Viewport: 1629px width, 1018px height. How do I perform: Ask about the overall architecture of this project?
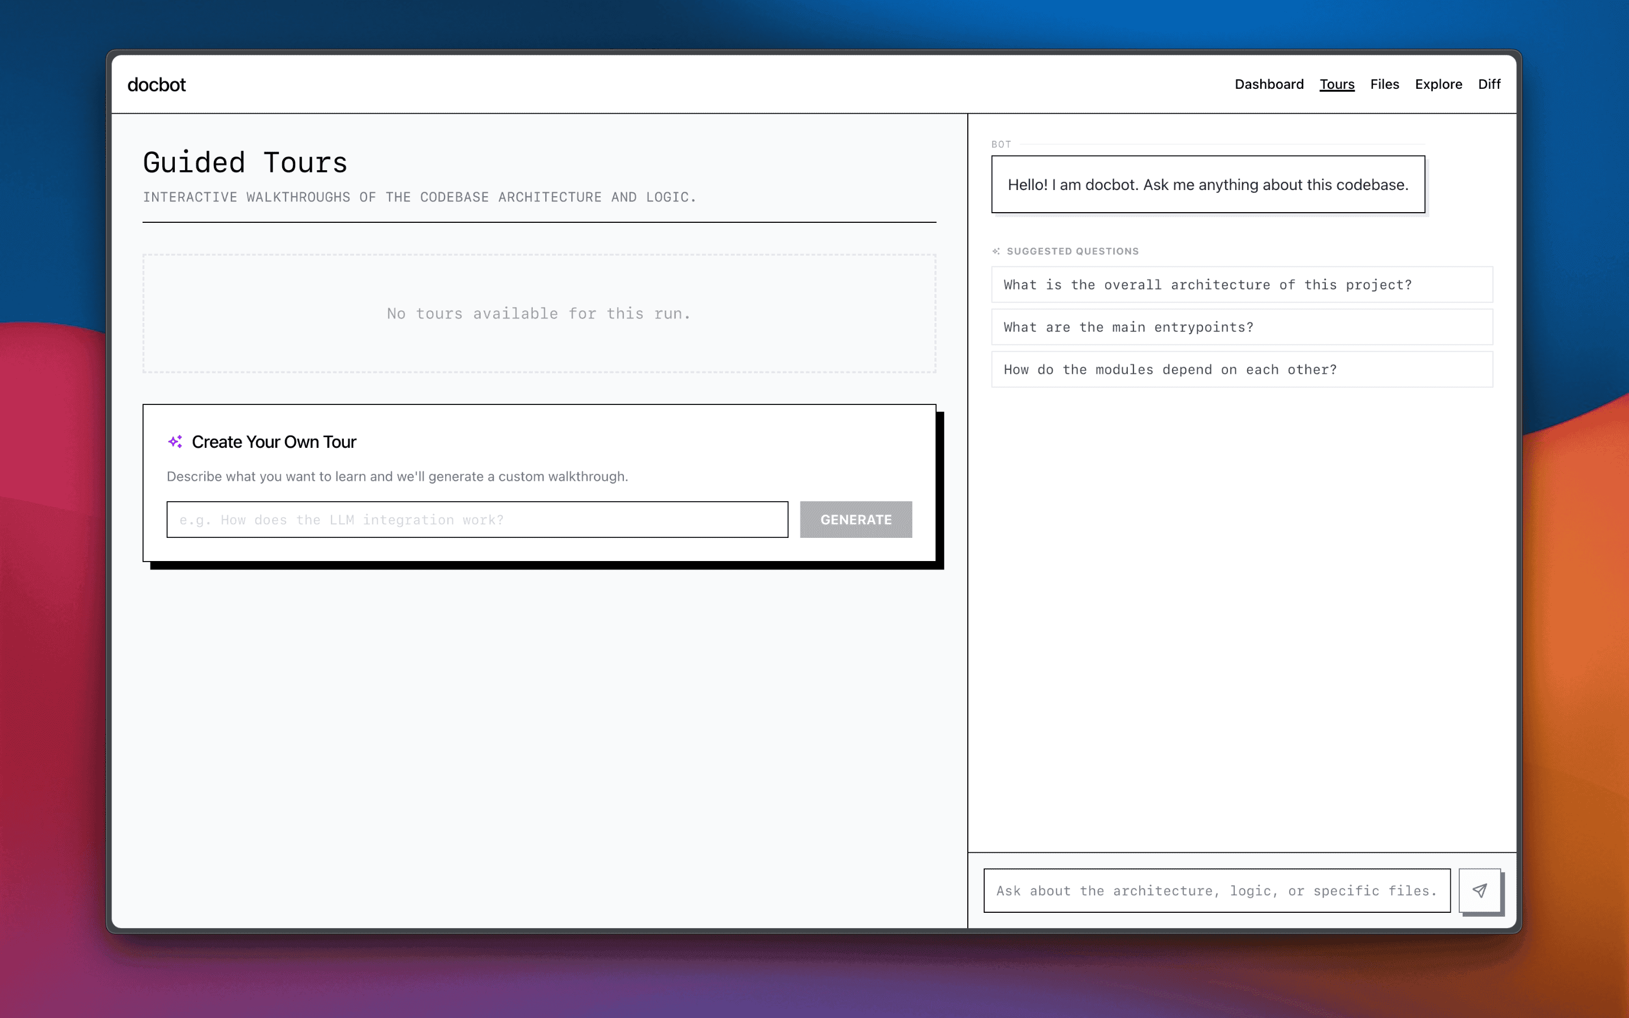click(x=1242, y=285)
